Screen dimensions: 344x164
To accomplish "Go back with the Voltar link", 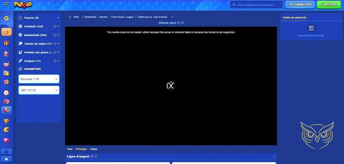I will [x=74, y=17].
